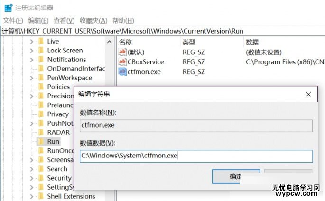Click the CBoxService value icon

(122, 62)
